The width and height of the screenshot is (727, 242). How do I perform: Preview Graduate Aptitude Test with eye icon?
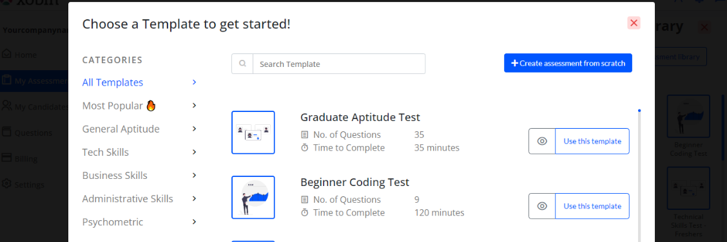click(x=542, y=141)
